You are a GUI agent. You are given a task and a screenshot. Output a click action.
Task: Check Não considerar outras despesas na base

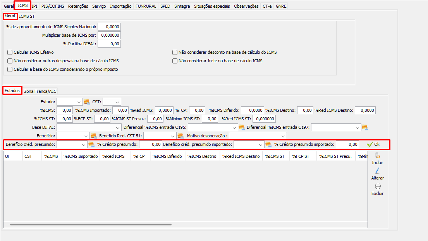pos(10,61)
